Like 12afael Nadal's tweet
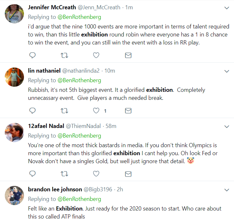 pos(96,174)
